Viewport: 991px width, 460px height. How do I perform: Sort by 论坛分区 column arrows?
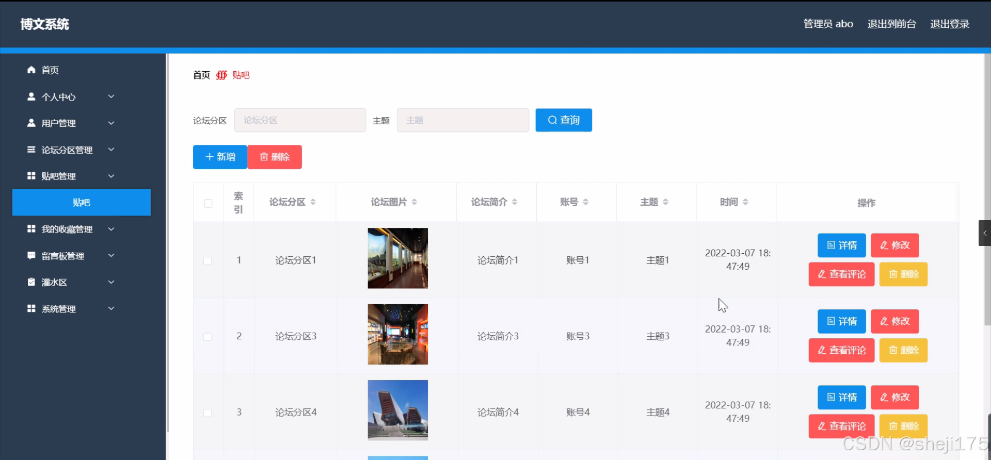coord(313,202)
